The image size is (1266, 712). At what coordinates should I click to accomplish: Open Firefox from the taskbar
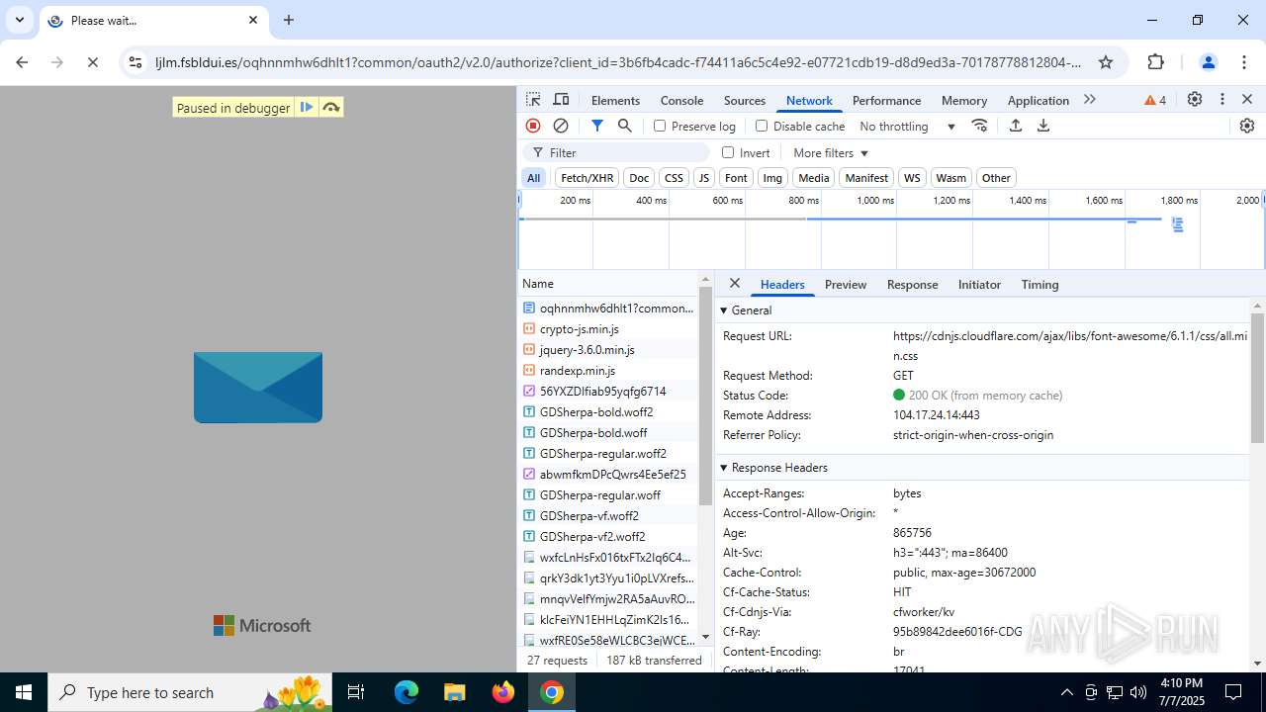503,692
